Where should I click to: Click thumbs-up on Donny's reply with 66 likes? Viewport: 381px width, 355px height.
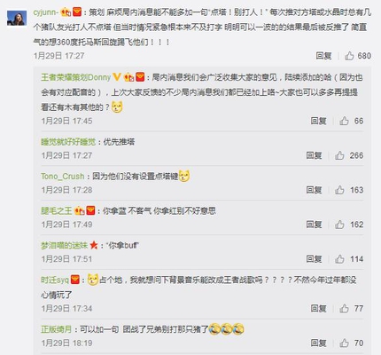(344, 121)
